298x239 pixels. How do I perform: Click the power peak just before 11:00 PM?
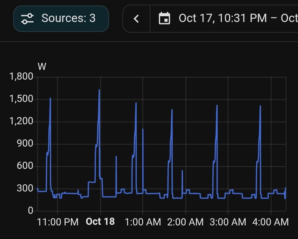point(50,99)
